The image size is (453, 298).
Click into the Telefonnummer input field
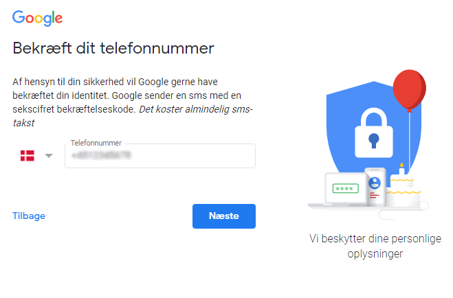(159, 156)
